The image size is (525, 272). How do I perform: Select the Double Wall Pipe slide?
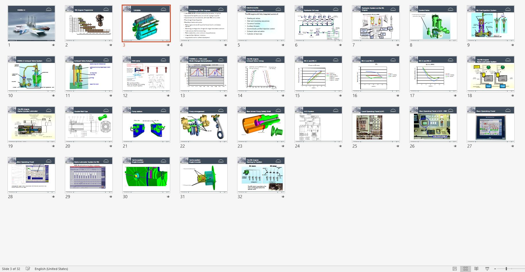click(x=89, y=124)
